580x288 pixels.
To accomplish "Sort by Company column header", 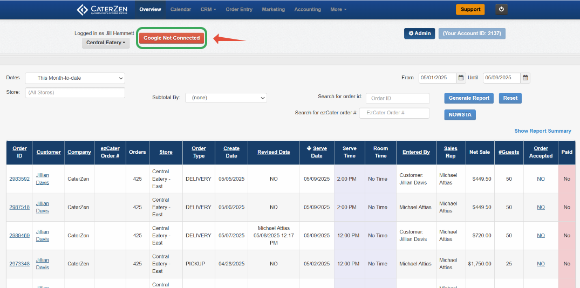I will pyautogui.click(x=79, y=152).
